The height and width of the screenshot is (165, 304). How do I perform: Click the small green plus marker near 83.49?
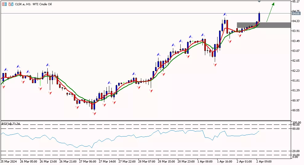pos(193,41)
